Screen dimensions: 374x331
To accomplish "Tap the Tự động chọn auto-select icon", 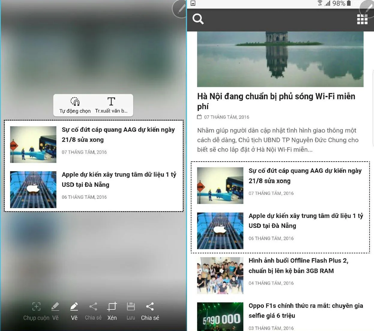I will [x=75, y=102].
